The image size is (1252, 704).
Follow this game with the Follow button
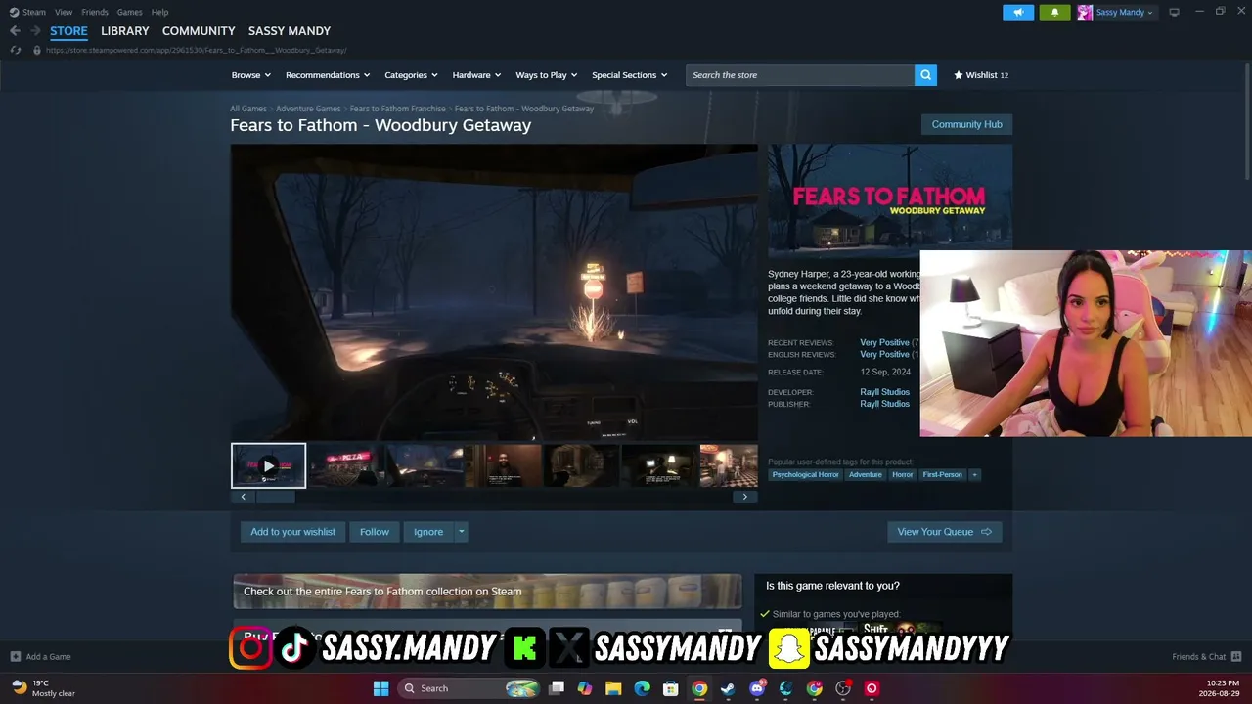pos(375,532)
